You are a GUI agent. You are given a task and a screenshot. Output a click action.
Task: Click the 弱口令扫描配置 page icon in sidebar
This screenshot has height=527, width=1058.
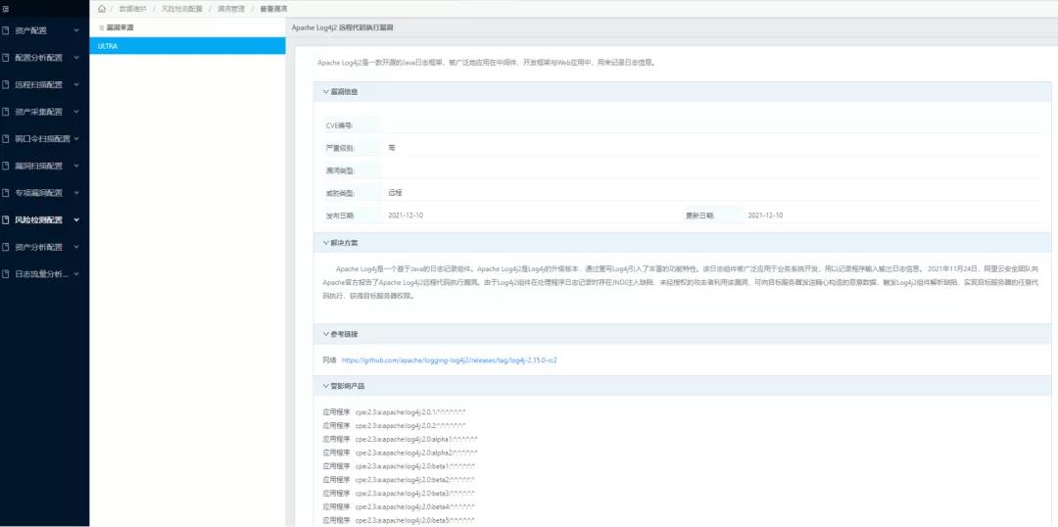click(x=6, y=139)
